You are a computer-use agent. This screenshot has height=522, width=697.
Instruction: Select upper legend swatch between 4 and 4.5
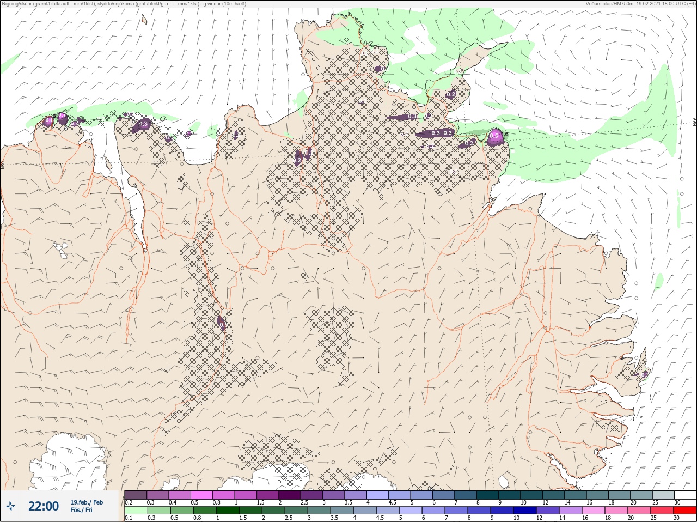[x=378, y=494]
